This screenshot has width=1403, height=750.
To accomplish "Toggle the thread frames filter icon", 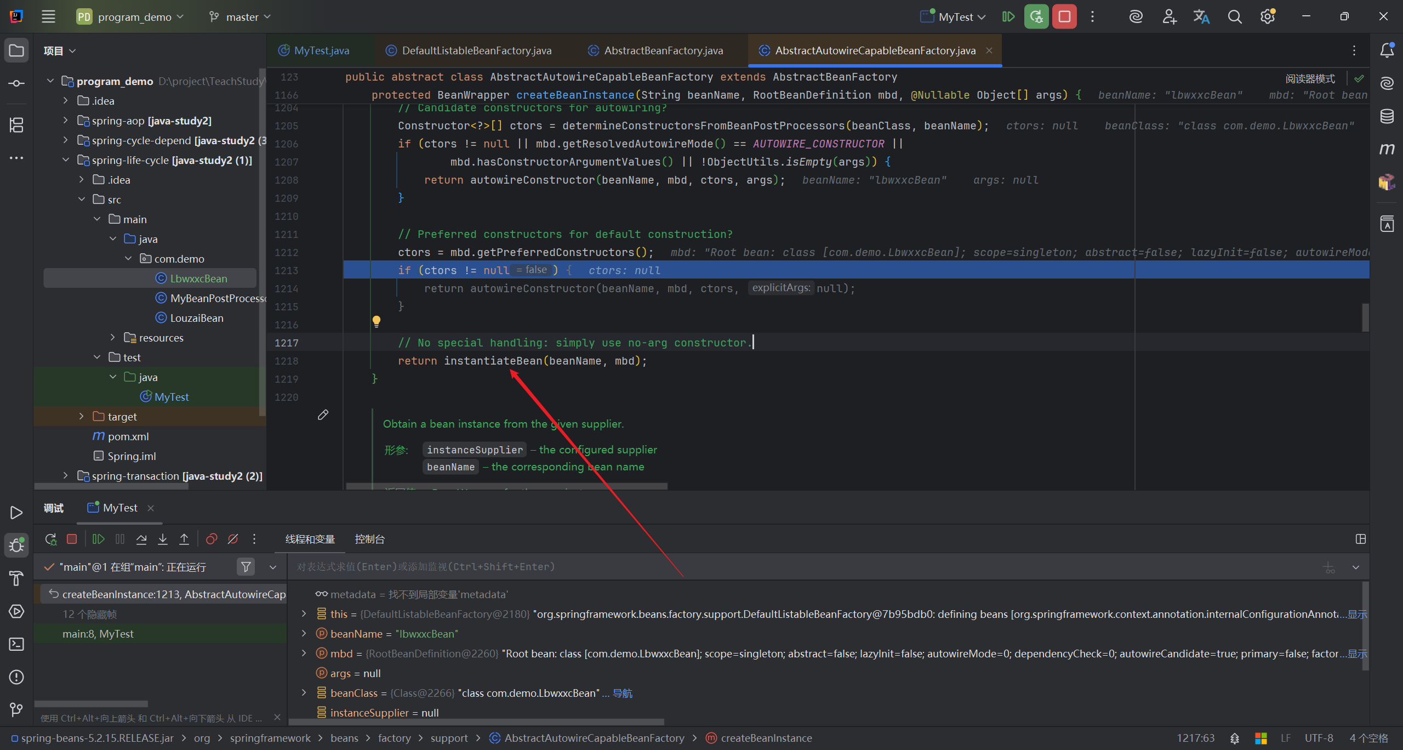I will (x=246, y=567).
